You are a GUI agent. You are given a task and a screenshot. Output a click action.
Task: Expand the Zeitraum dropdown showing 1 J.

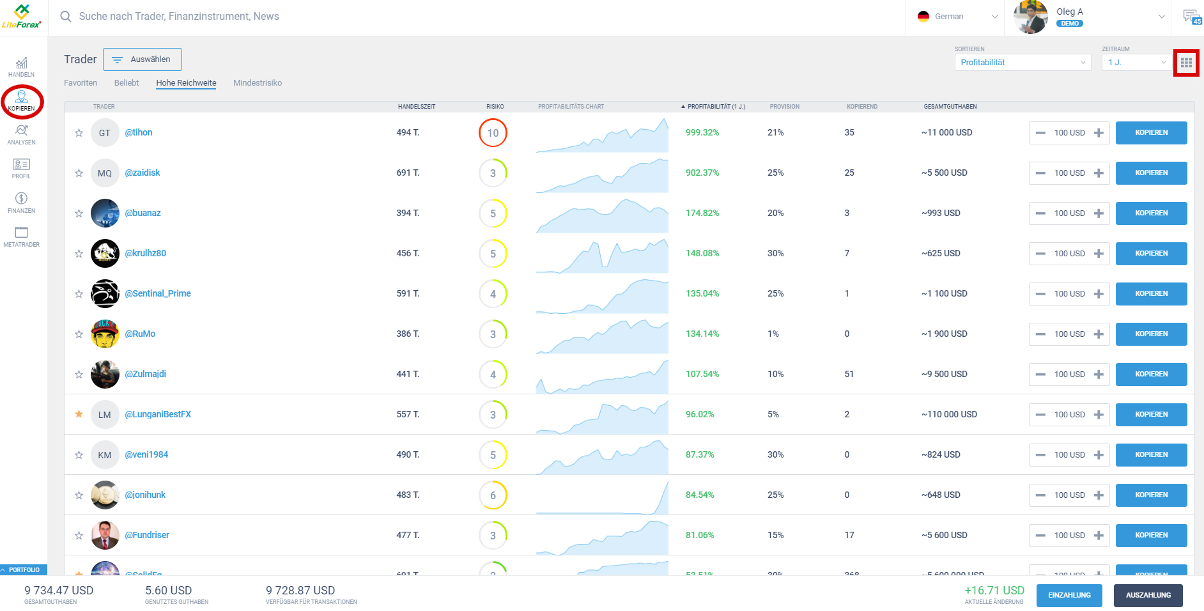[1136, 62]
